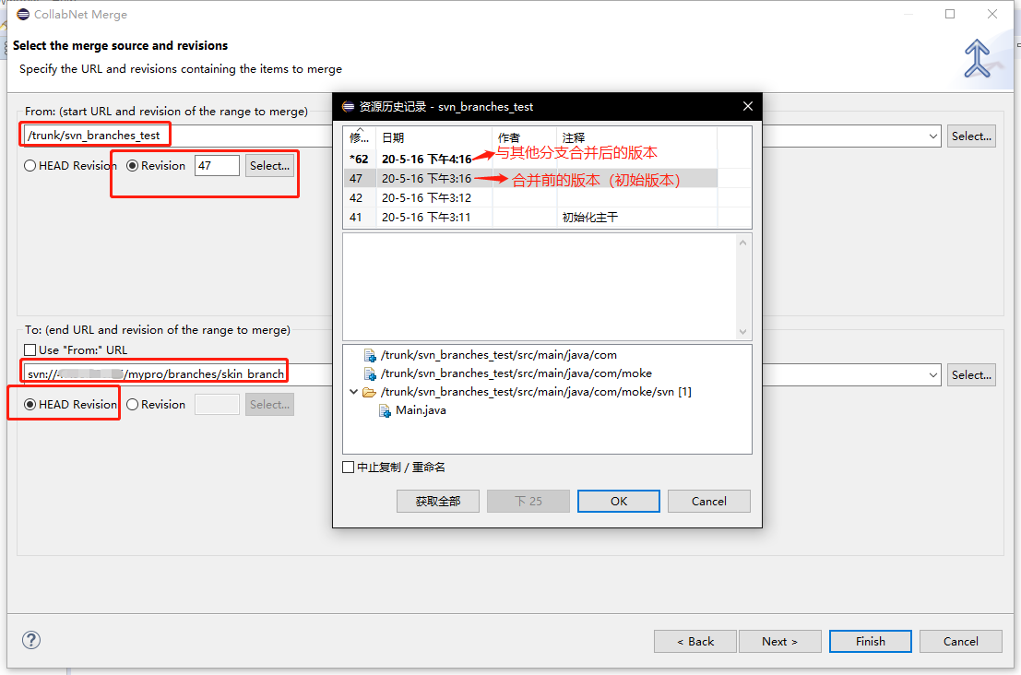Viewport: 1021px width, 675px height.
Task: Click Select... next to To URL
Action: (x=971, y=375)
